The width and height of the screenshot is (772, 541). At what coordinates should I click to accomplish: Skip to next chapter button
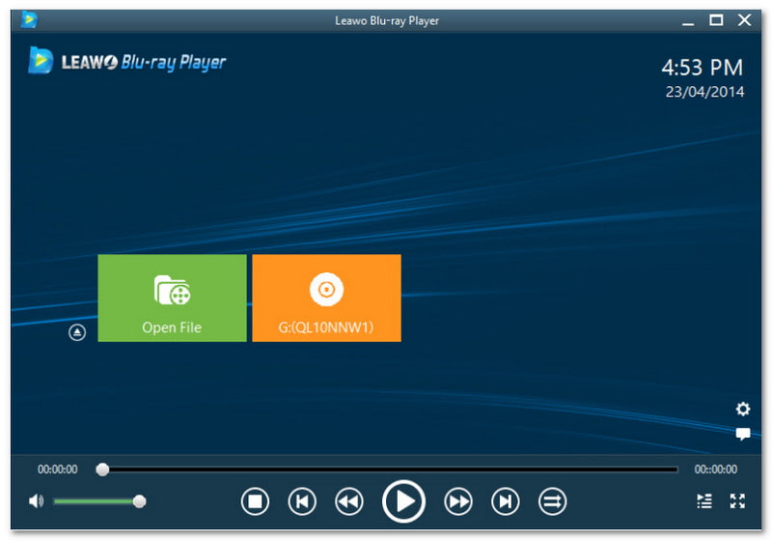coord(505,501)
